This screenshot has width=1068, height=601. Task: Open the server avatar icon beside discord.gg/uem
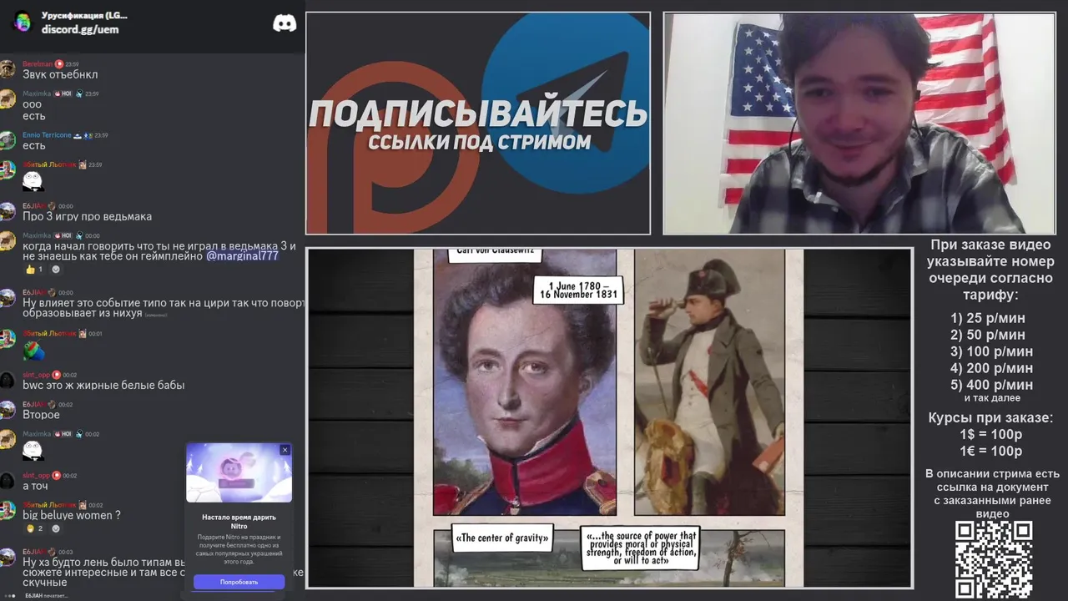23,23
